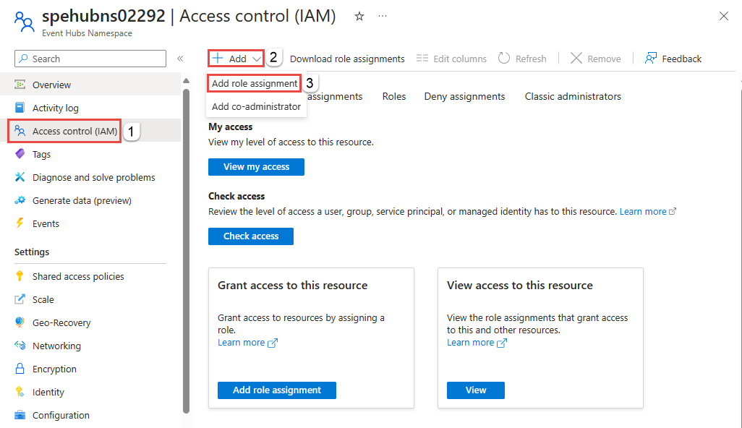The width and height of the screenshot is (742, 428).
Task: Collapse the sidebar with double chevron
Action: [x=180, y=59]
